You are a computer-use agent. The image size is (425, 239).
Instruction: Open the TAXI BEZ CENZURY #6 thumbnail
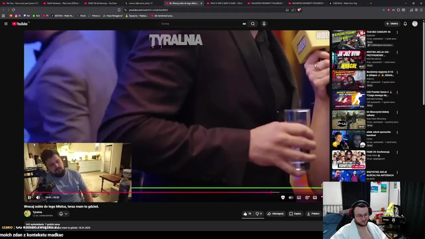click(349, 40)
